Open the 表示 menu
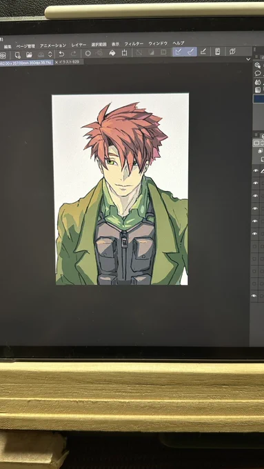The width and height of the screenshot is (264, 469). click(115, 44)
